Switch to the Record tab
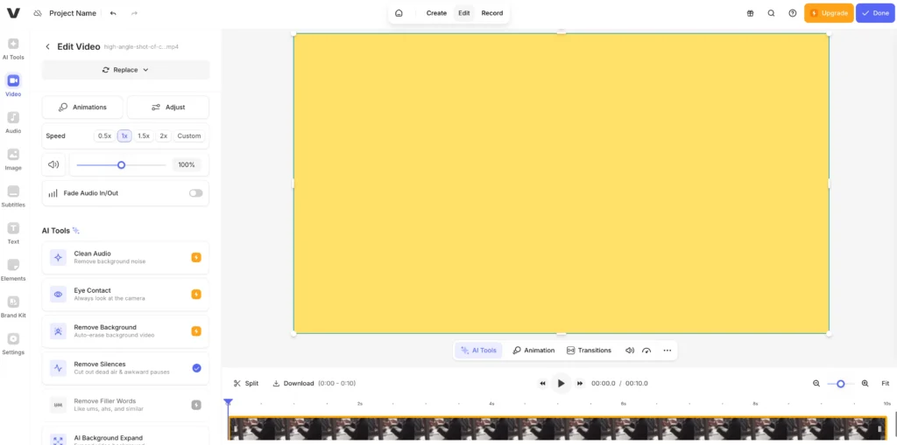 tap(491, 13)
